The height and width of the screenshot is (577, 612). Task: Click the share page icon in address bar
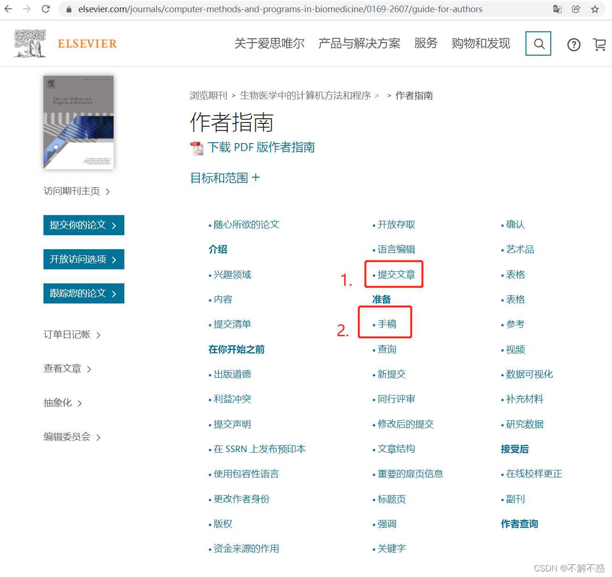576,9
